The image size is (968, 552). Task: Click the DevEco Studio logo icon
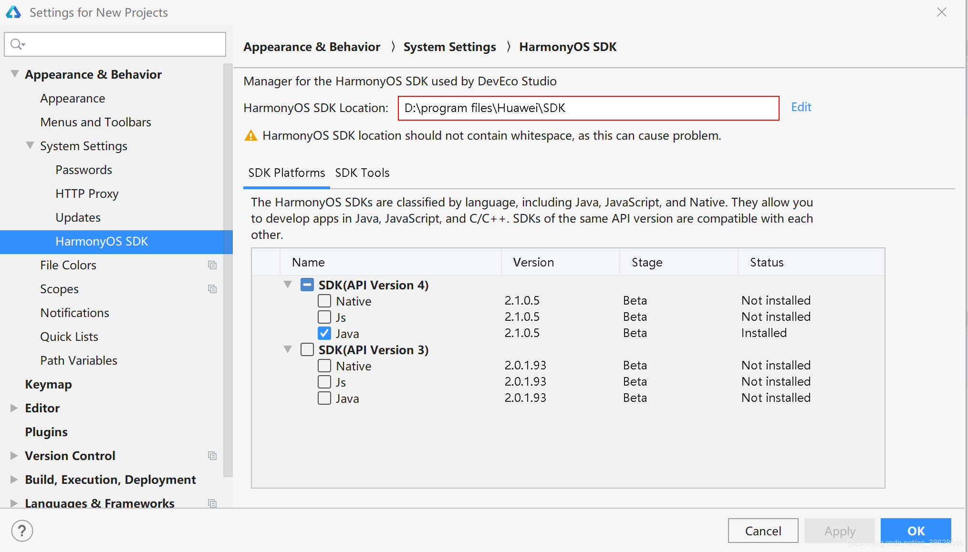point(13,12)
